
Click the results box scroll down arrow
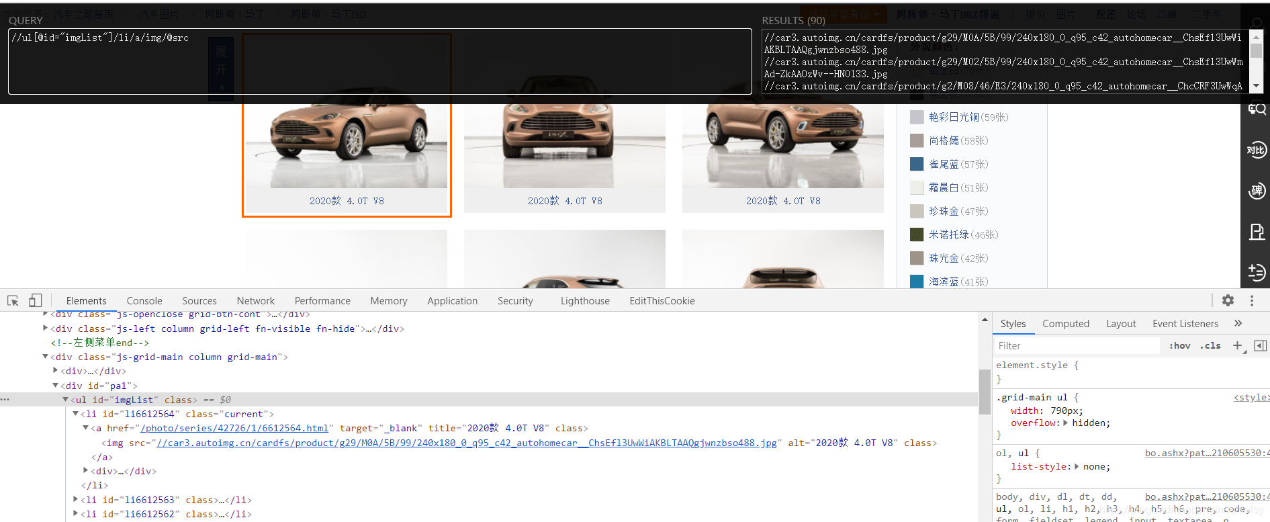(1256, 86)
